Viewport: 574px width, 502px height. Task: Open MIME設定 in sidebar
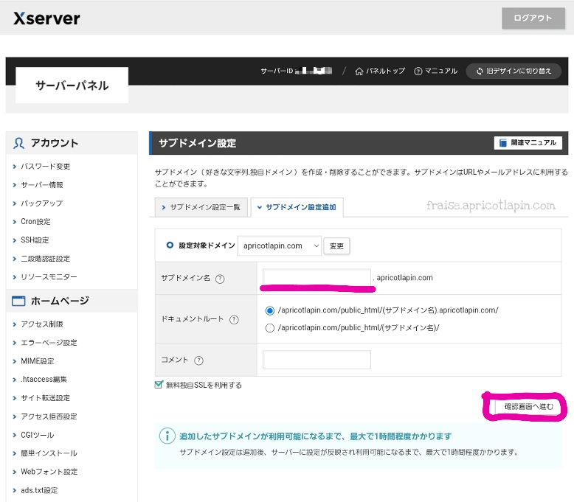tap(38, 361)
